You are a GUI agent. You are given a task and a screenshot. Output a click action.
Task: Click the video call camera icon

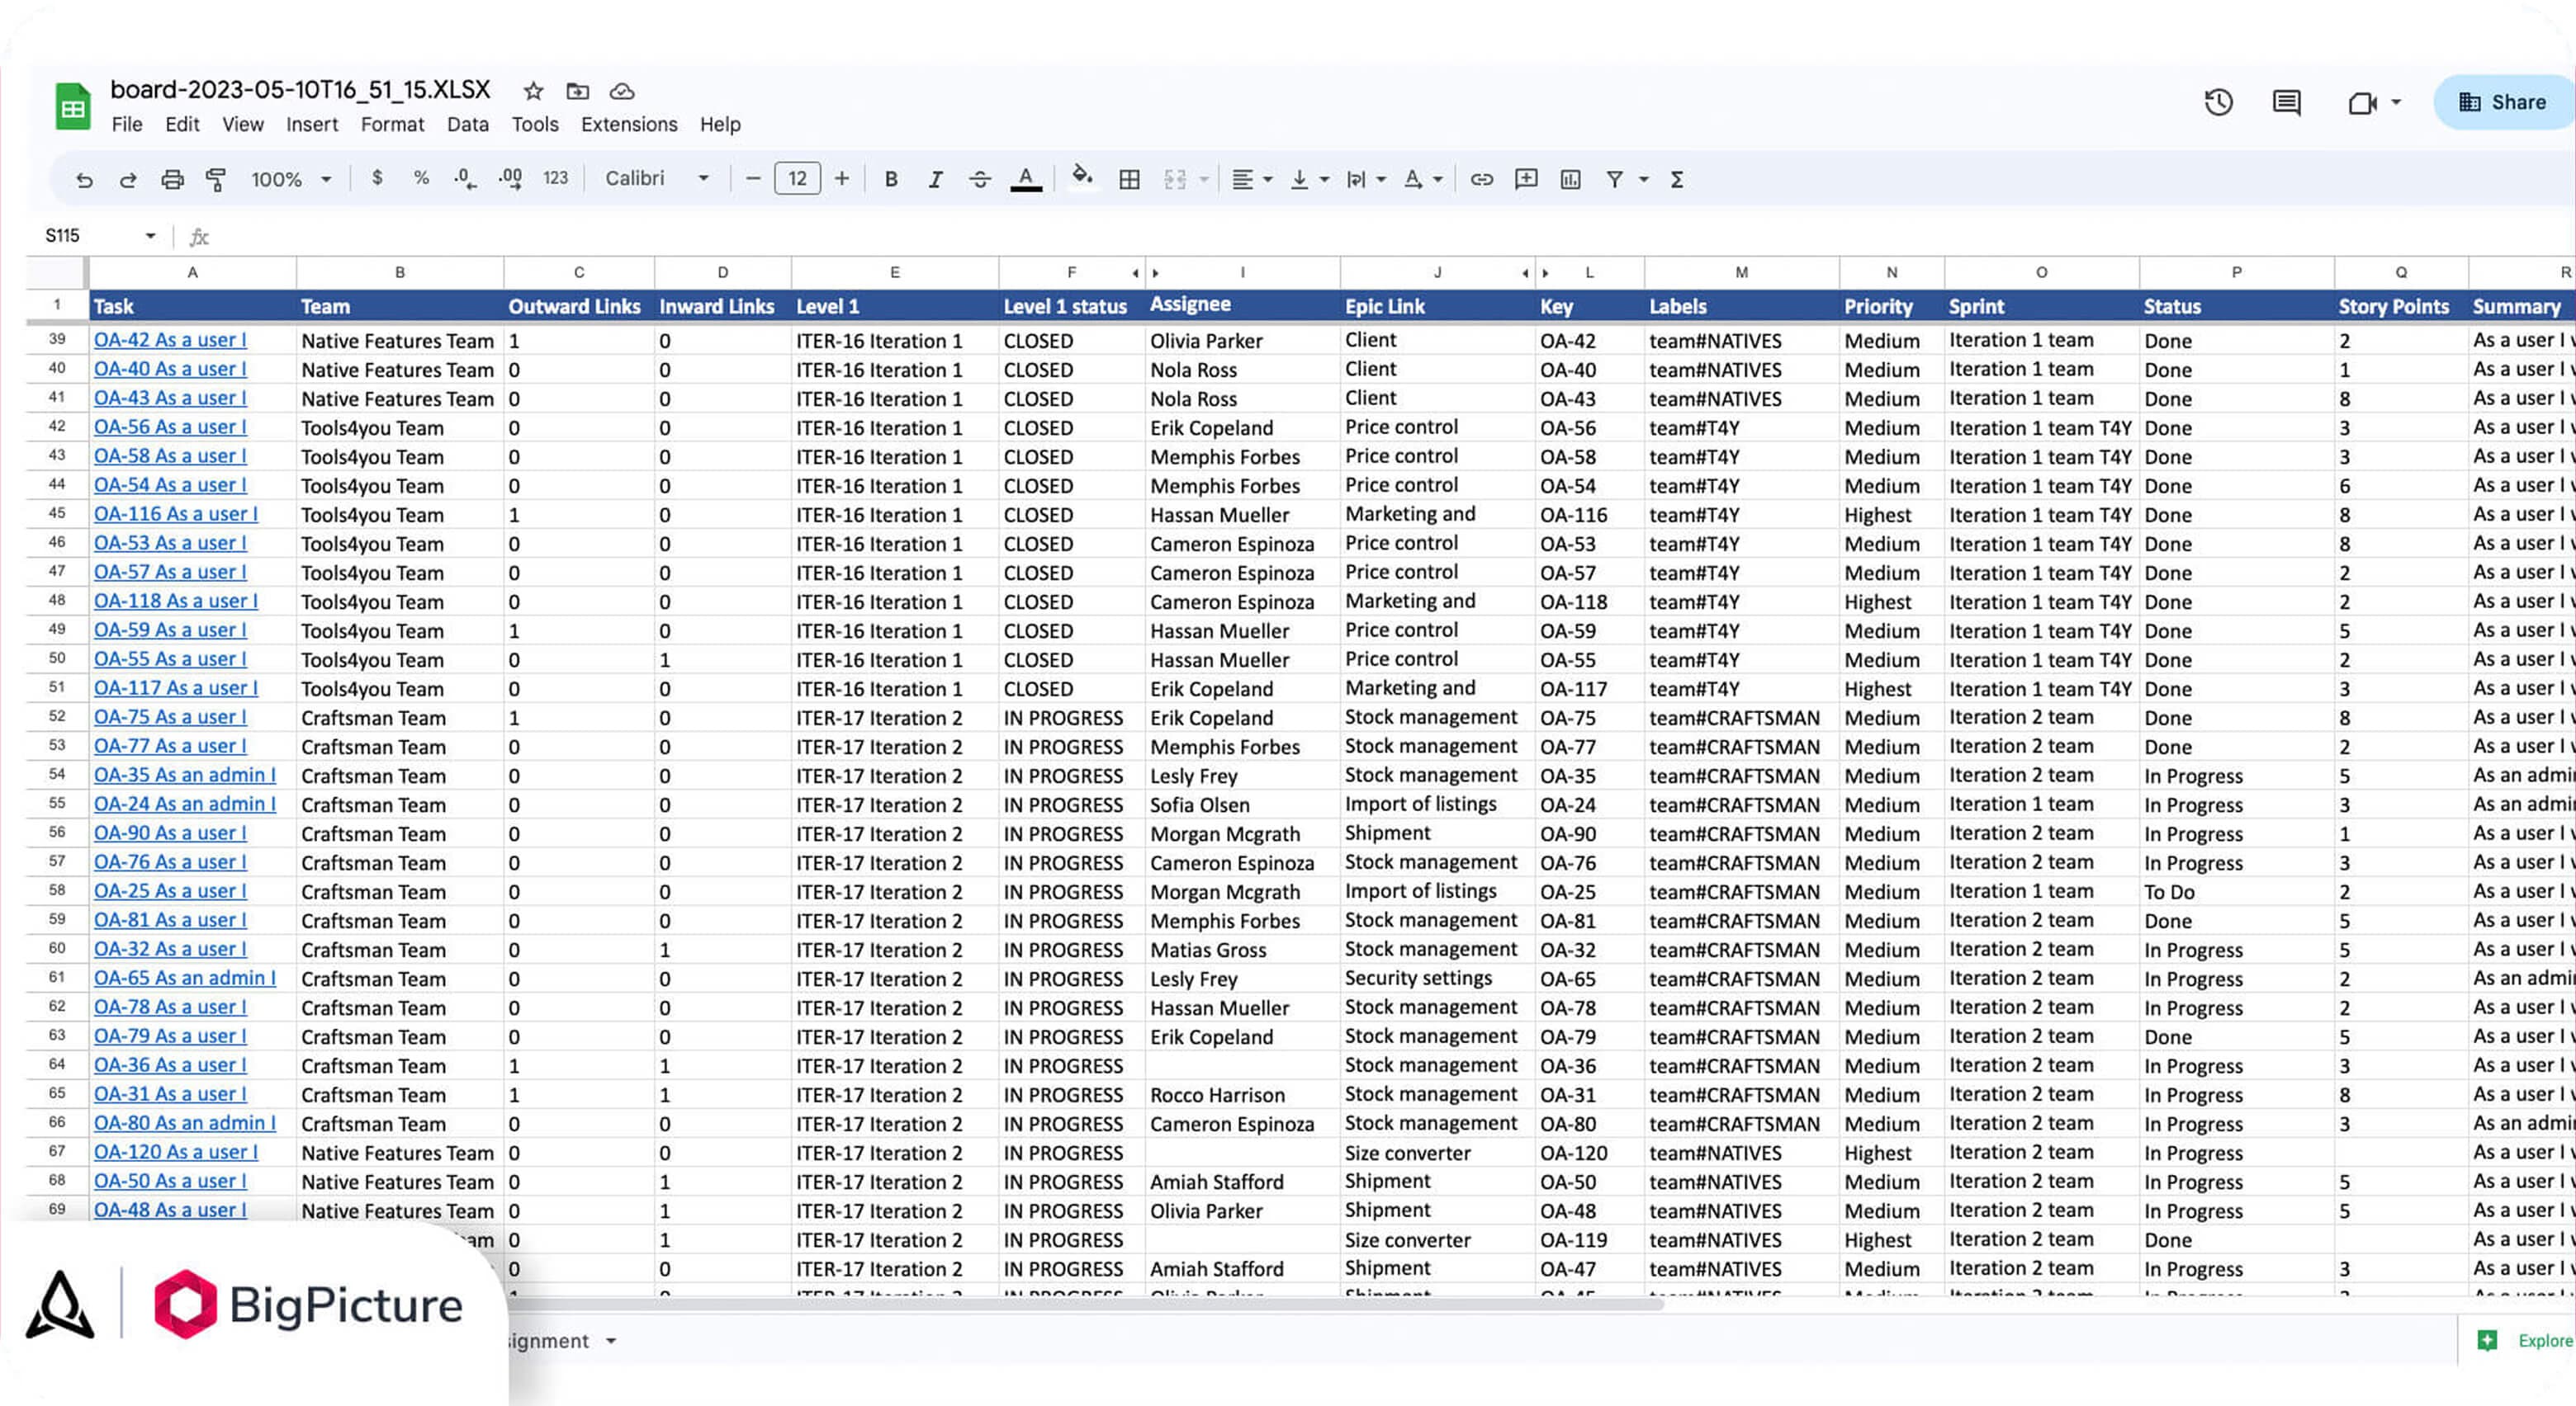[x=2362, y=103]
